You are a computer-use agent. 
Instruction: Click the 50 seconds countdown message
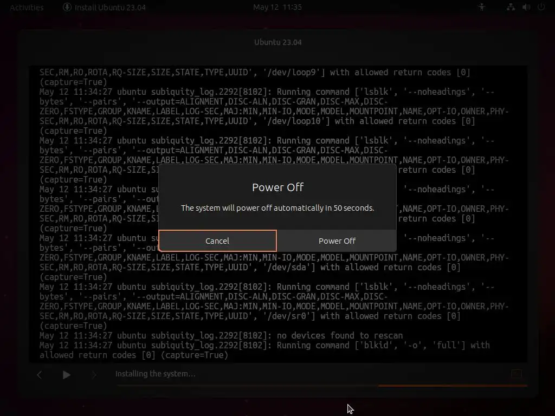coord(277,208)
